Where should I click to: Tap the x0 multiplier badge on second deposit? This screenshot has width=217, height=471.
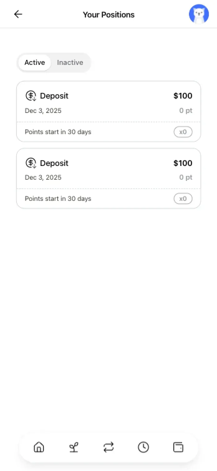[x=183, y=199]
